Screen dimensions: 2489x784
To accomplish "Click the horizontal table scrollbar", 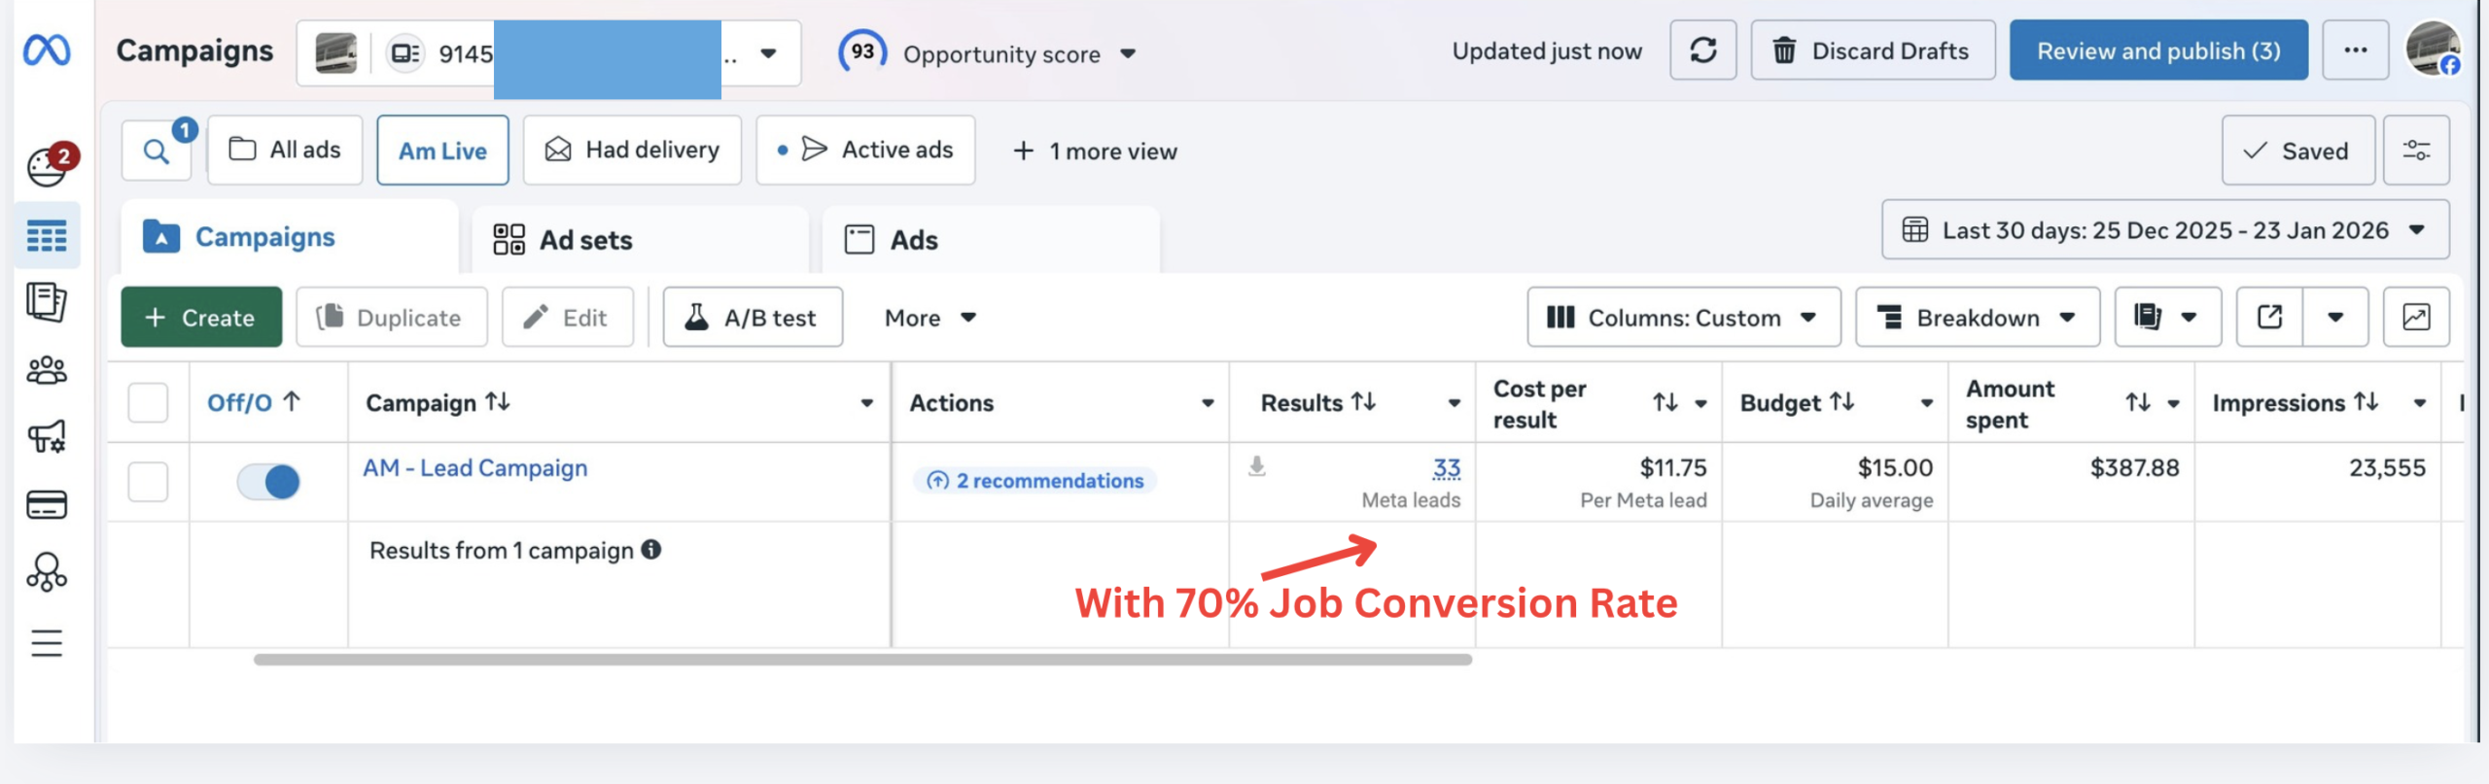I will pos(862,660).
